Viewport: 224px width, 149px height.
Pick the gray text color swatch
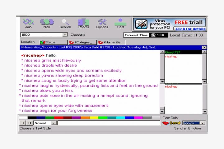pos(147,118)
